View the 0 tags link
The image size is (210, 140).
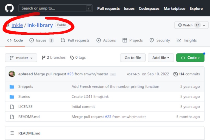tap(78, 57)
